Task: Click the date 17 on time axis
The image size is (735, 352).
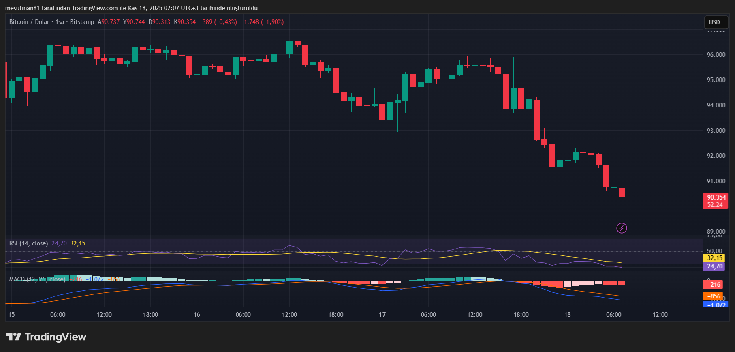Action: (x=382, y=315)
